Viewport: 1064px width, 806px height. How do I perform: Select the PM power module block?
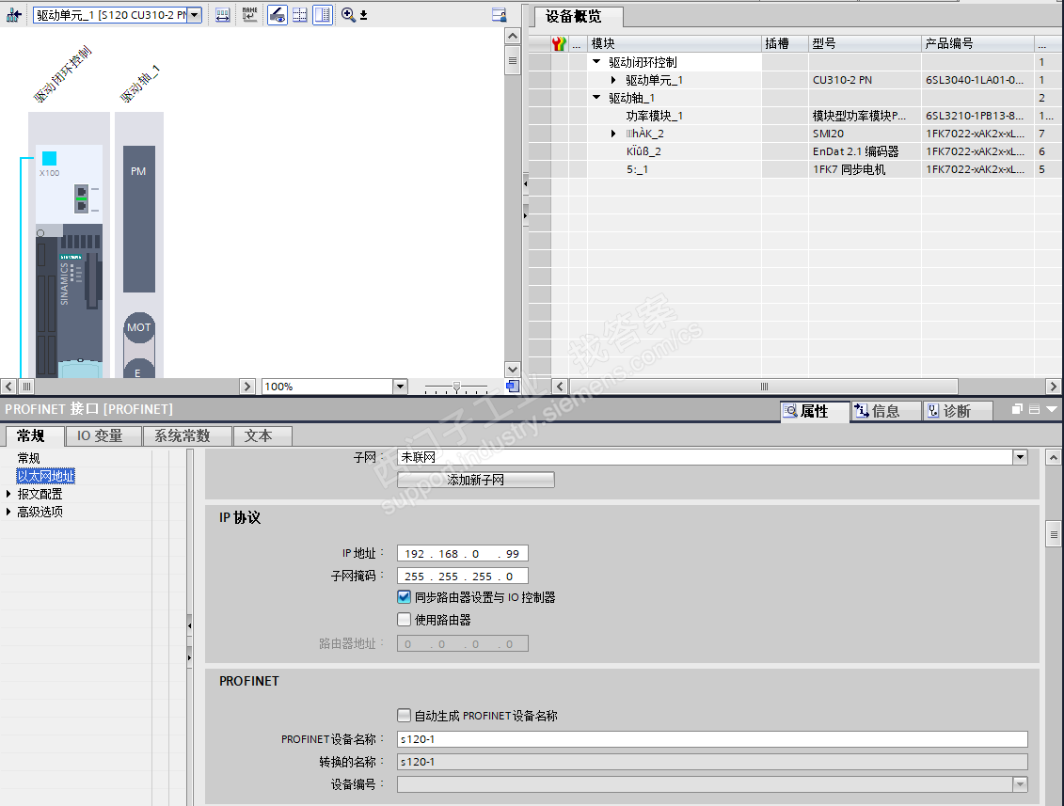pyautogui.click(x=139, y=218)
